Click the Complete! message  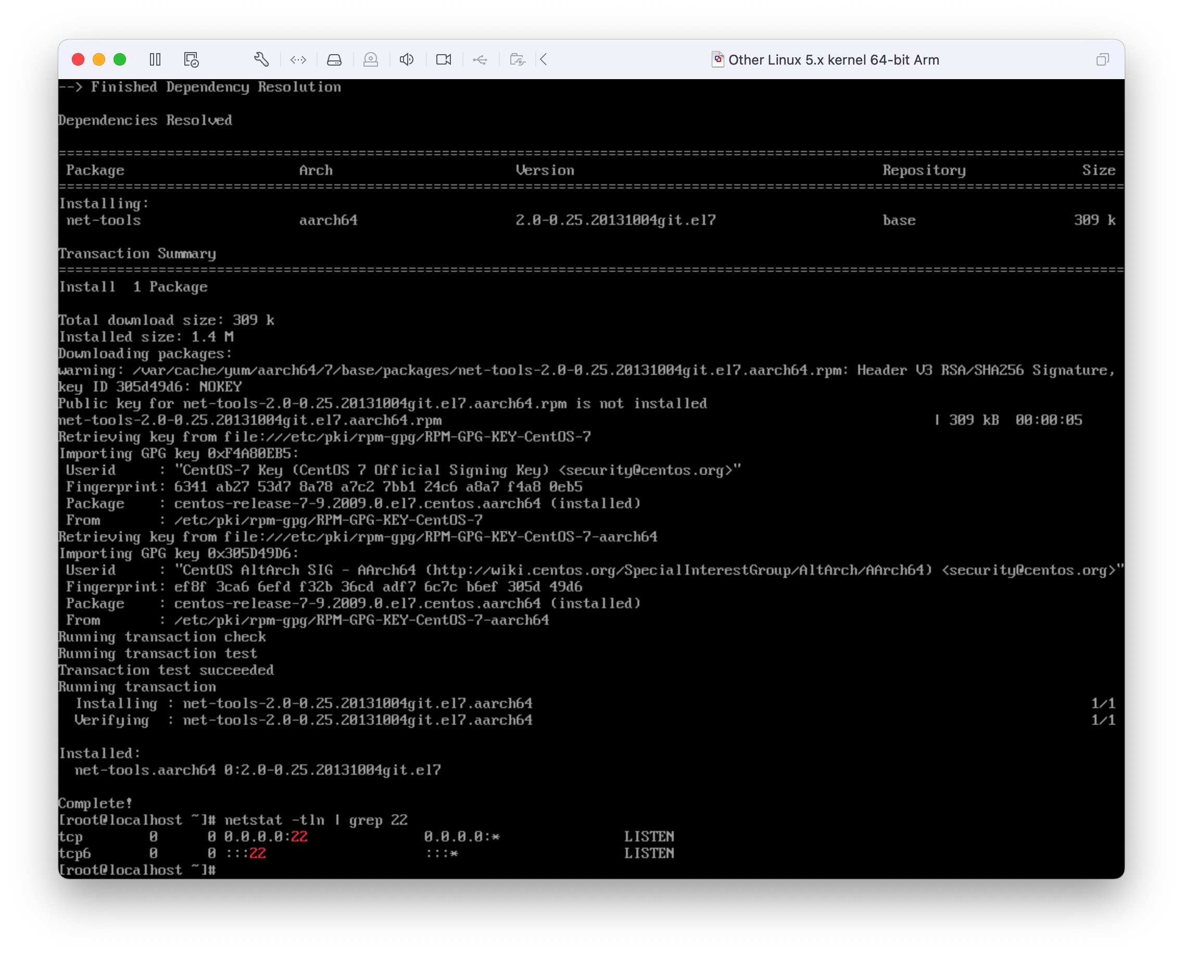click(95, 803)
